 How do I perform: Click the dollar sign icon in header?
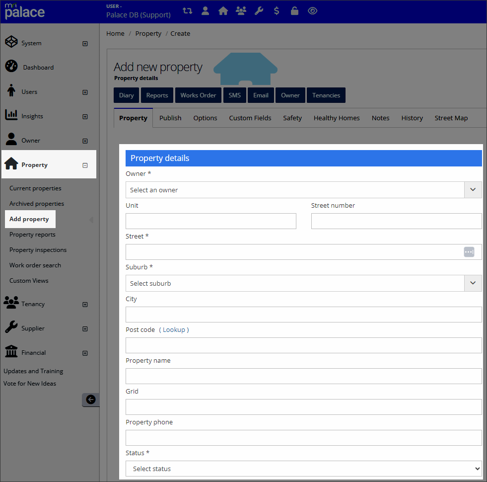[x=277, y=11]
